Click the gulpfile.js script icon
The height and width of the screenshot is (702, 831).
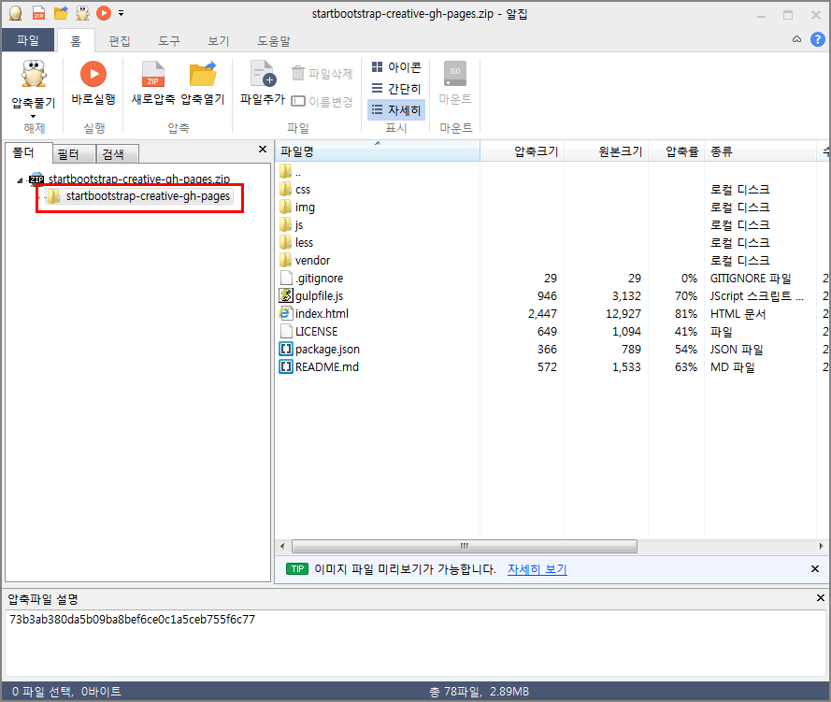pos(286,295)
